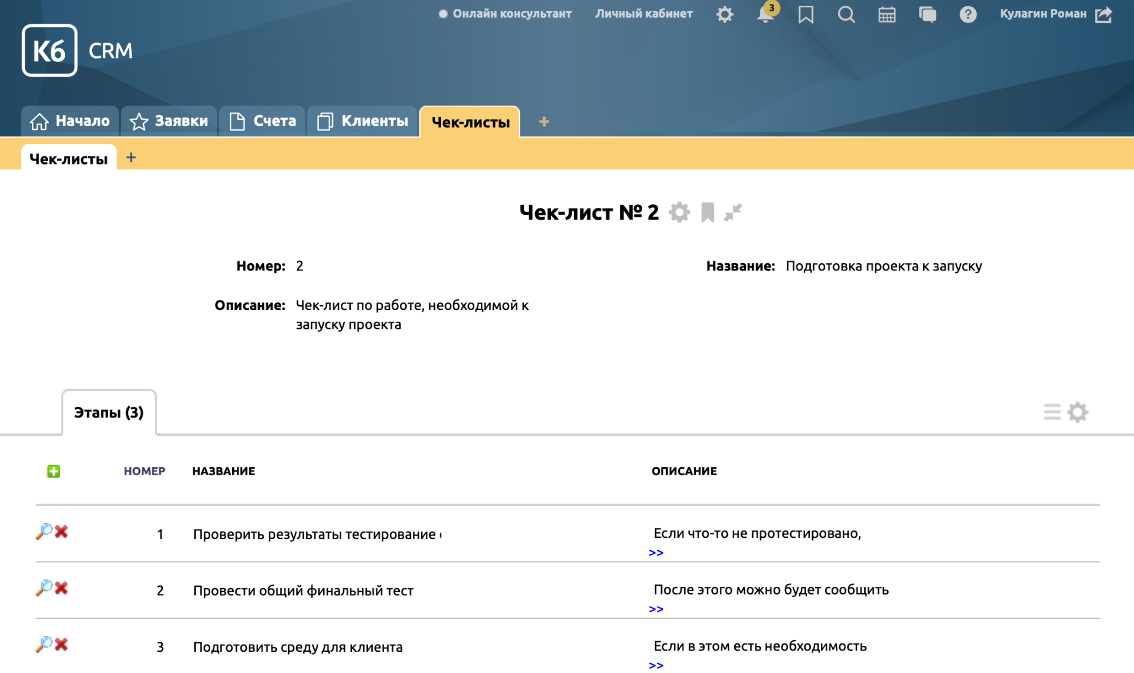The width and height of the screenshot is (1134, 673).
Task: Open the chat messages icon
Action: [x=927, y=15]
